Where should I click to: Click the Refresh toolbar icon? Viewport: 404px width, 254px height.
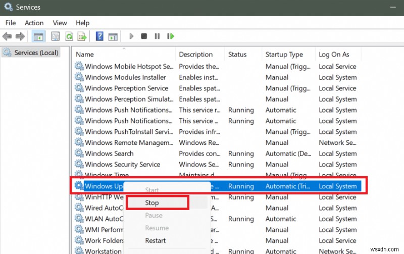(x=69, y=36)
